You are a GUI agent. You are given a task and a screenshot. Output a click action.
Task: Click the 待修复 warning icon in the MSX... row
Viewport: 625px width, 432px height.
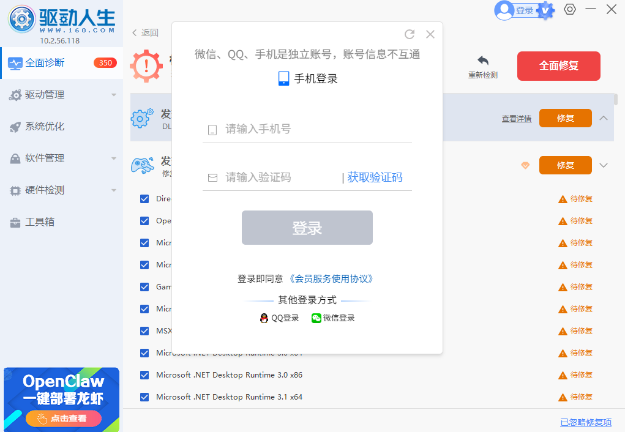coord(563,332)
